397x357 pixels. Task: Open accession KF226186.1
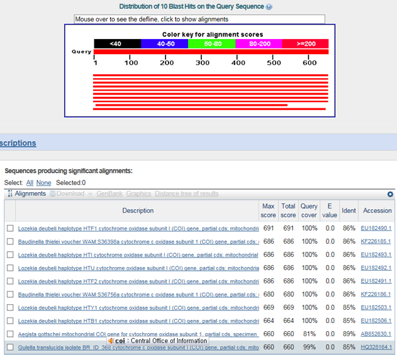point(376,294)
